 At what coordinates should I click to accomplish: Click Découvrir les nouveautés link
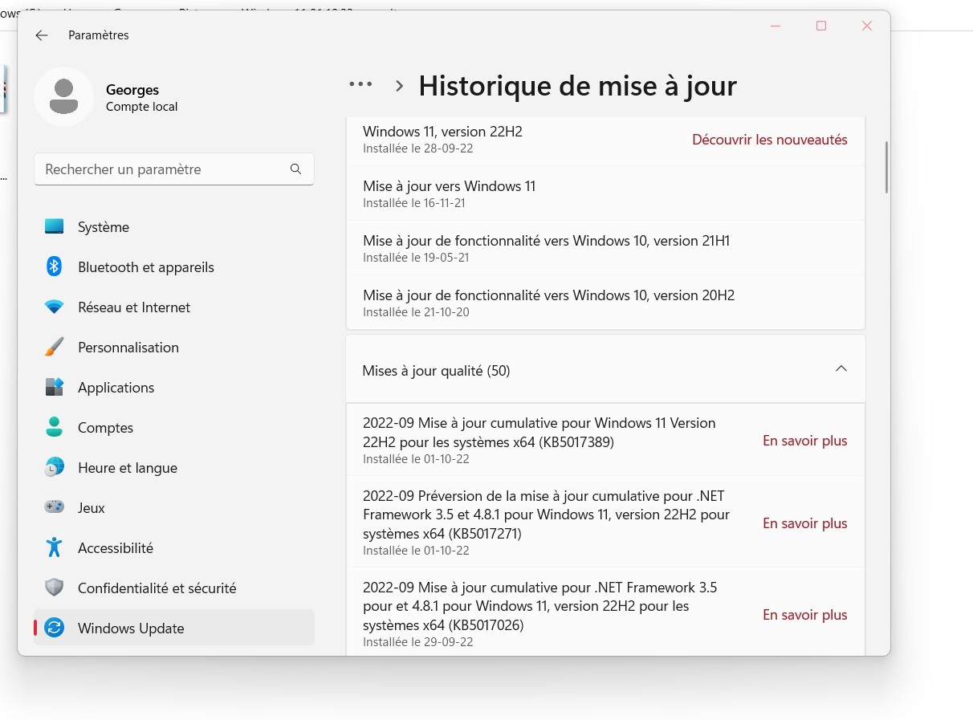(769, 140)
